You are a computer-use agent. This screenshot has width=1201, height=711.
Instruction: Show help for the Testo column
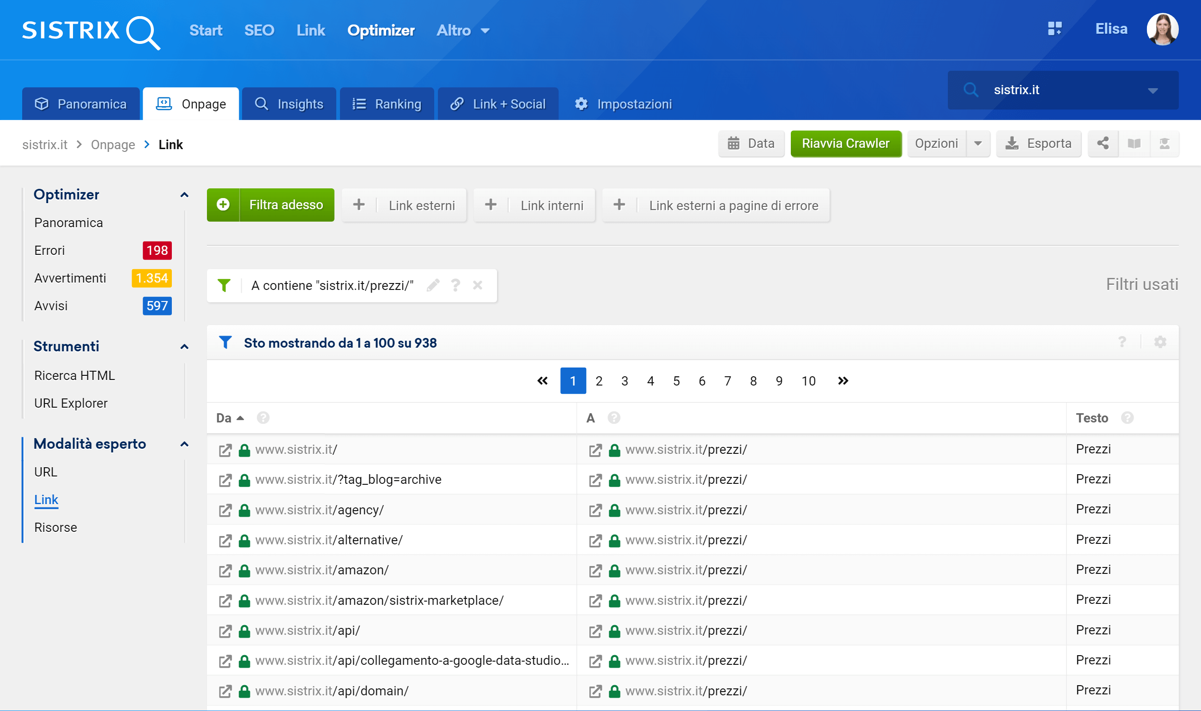pos(1127,418)
